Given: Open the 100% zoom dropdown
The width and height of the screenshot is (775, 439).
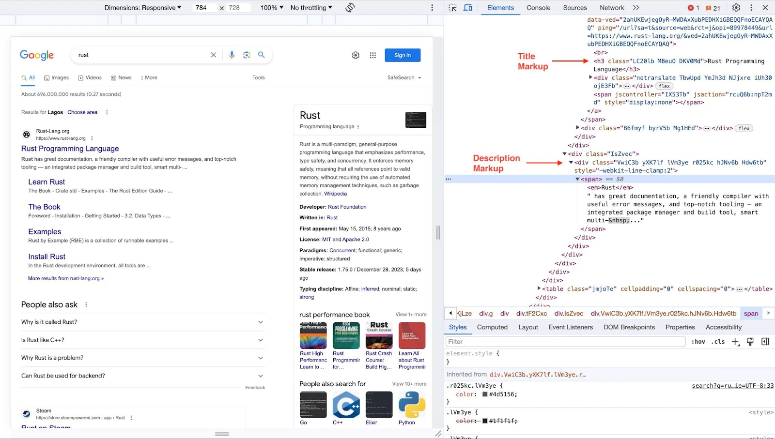Looking at the screenshot, I should [272, 8].
